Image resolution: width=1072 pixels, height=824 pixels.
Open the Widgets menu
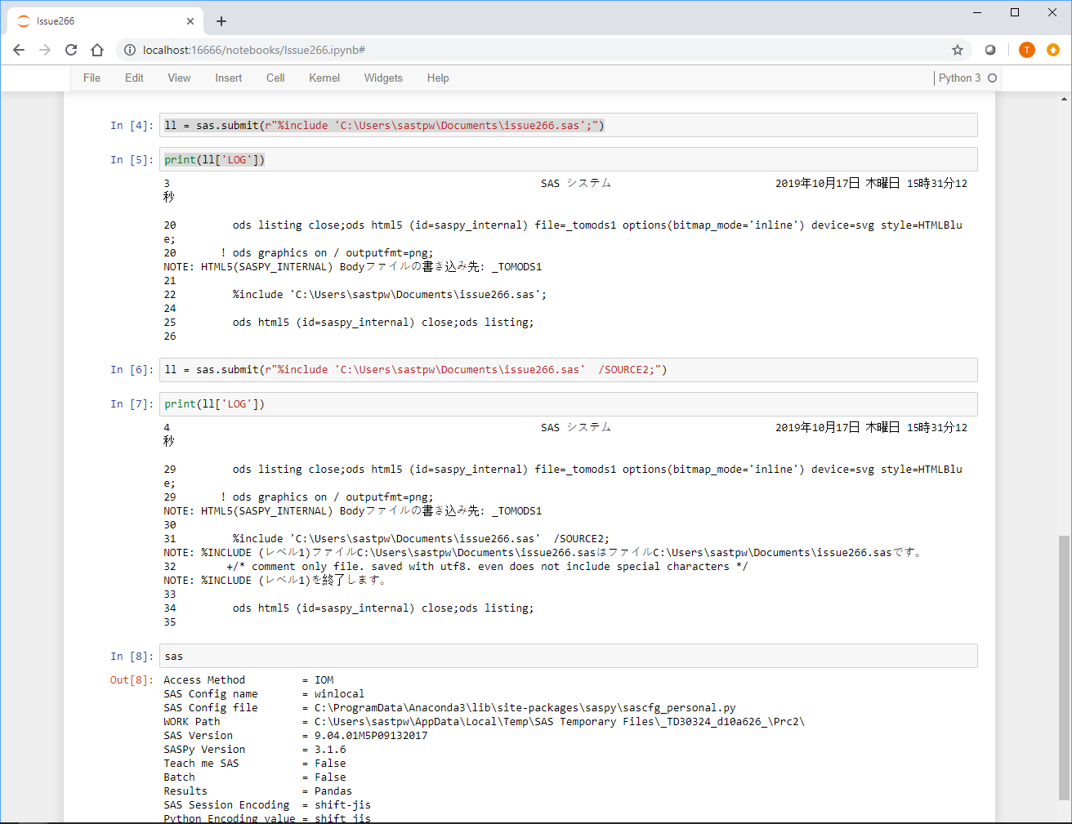tap(383, 78)
